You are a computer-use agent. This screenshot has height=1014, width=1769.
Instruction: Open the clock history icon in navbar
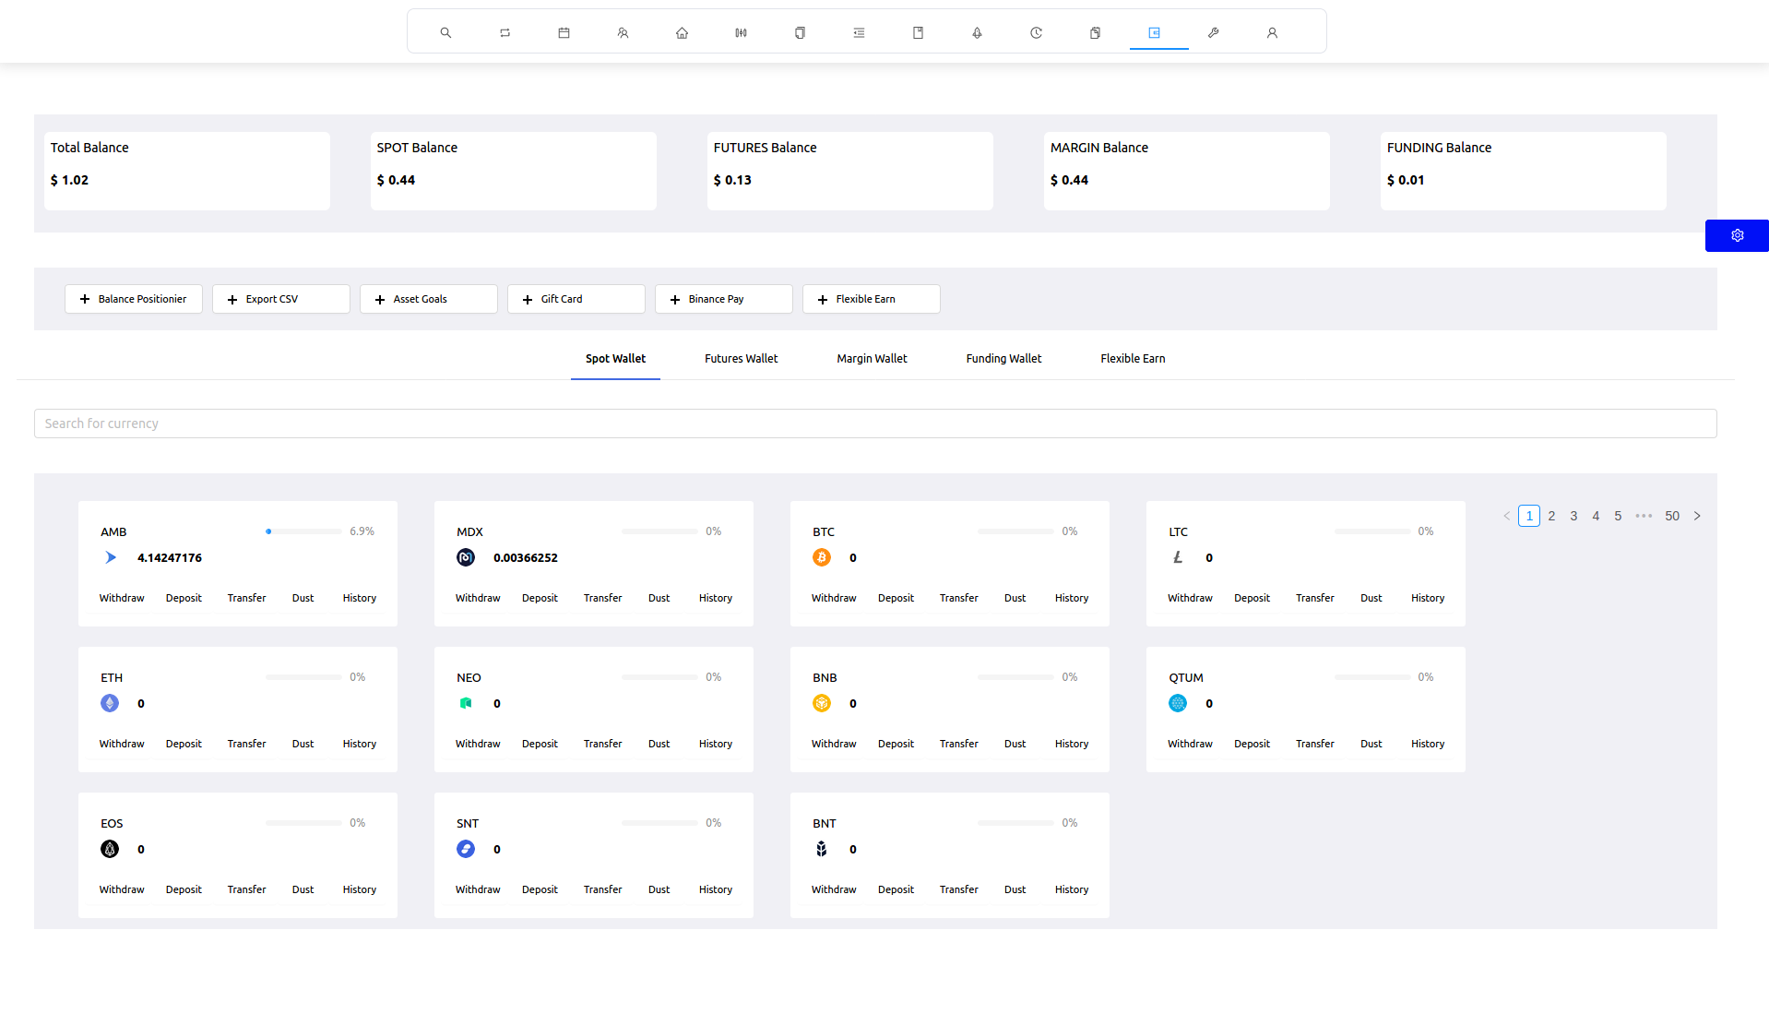1036,33
